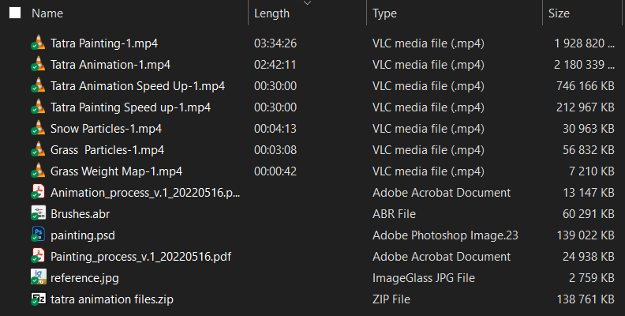The width and height of the screenshot is (625, 316).
Task: Sort by the Length column header
Action: [x=271, y=13]
